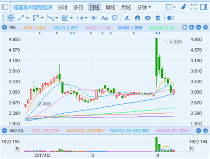Click the MA5: 3.320 label
The width and height of the screenshot is (210, 159).
[35, 28]
